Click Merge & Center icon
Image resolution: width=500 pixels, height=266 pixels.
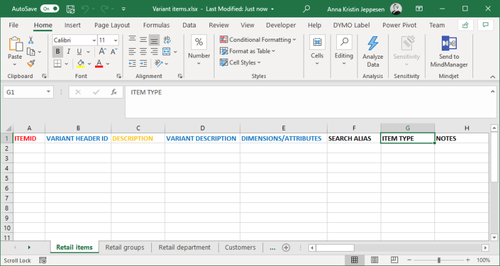166,52
